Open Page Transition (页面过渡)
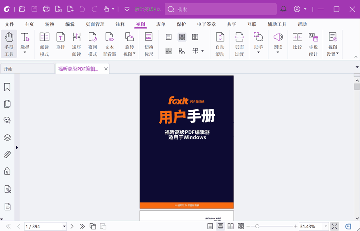360x231 pixels. coord(239,44)
